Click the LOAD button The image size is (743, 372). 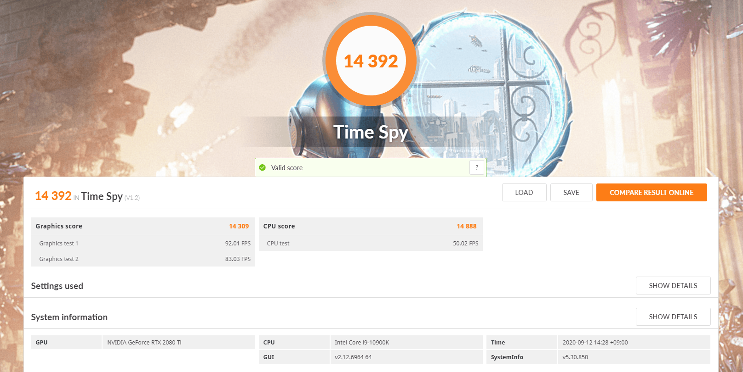pyautogui.click(x=524, y=193)
